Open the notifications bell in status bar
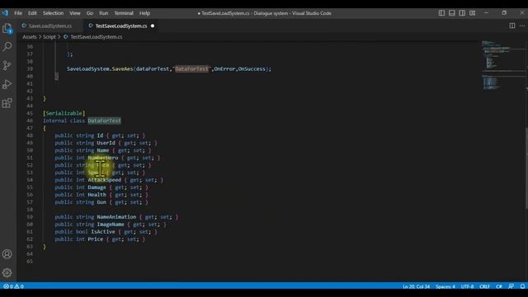Image resolution: width=528 pixels, height=297 pixels. (x=522, y=286)
